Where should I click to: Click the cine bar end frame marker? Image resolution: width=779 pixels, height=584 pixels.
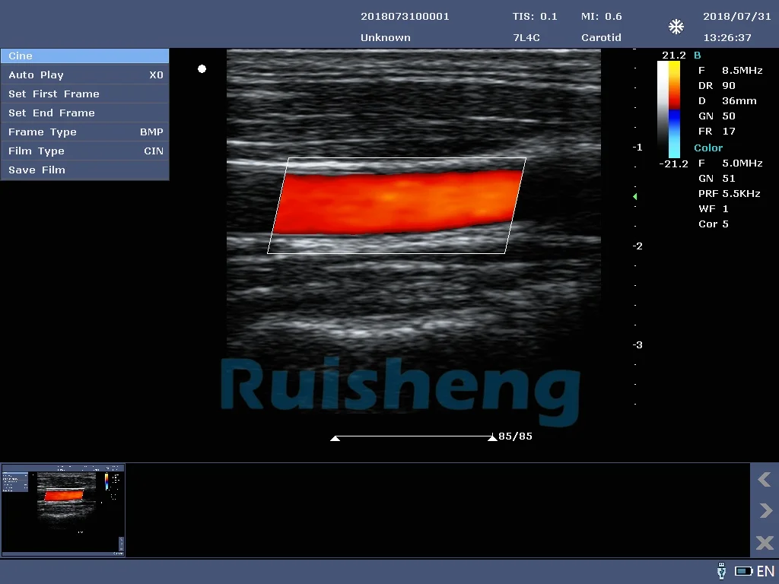(x=492, y=438)
